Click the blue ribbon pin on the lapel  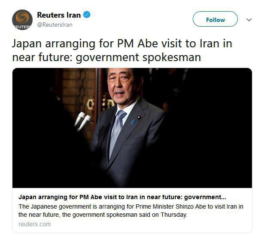[x=133, y=122]
